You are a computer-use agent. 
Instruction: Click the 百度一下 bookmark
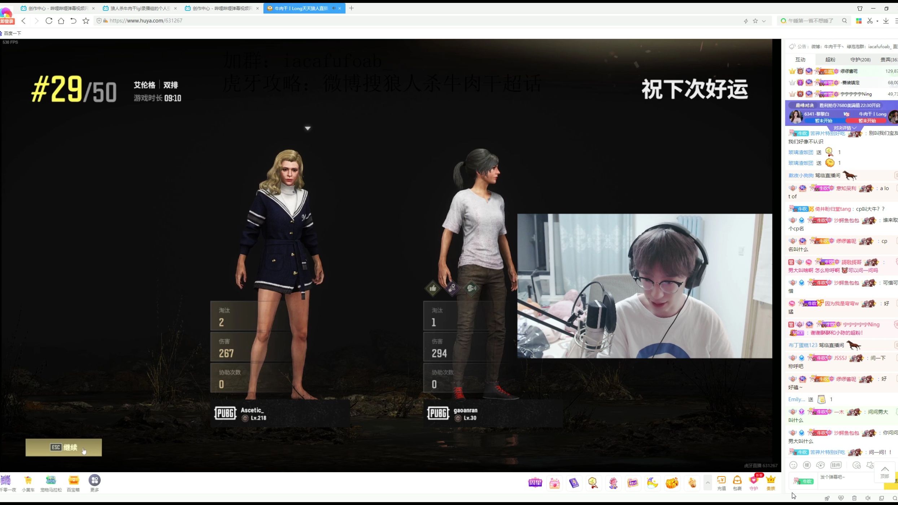[x=11, y=33]
